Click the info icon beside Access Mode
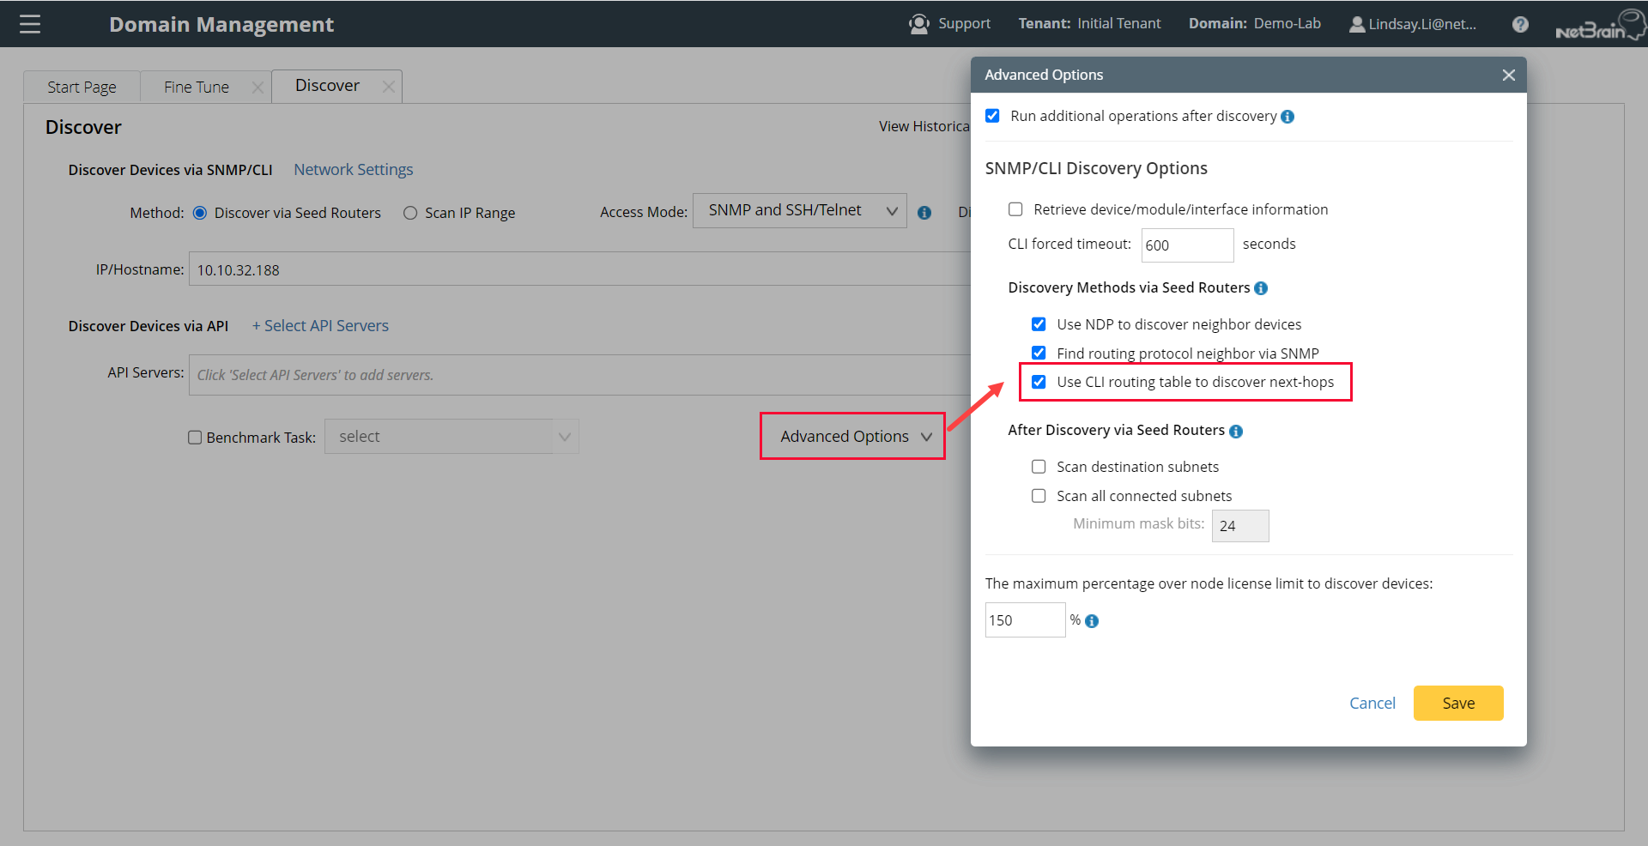1648x846 pixels. coord(924,213)
